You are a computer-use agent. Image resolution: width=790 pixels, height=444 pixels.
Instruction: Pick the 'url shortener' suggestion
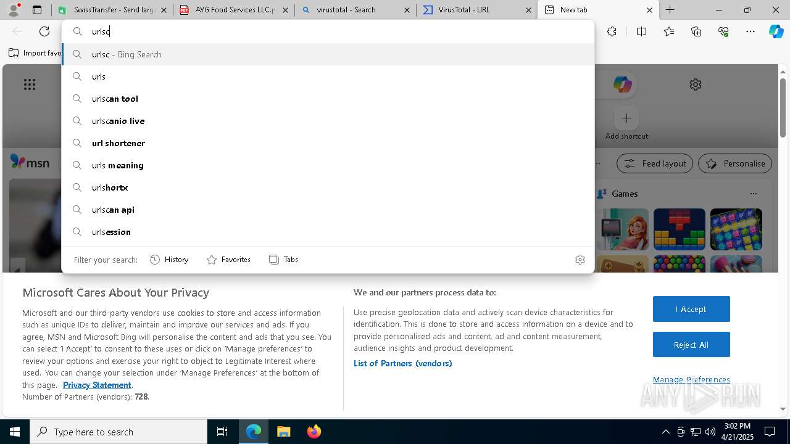pyautogui.click(x=328, y=143)
